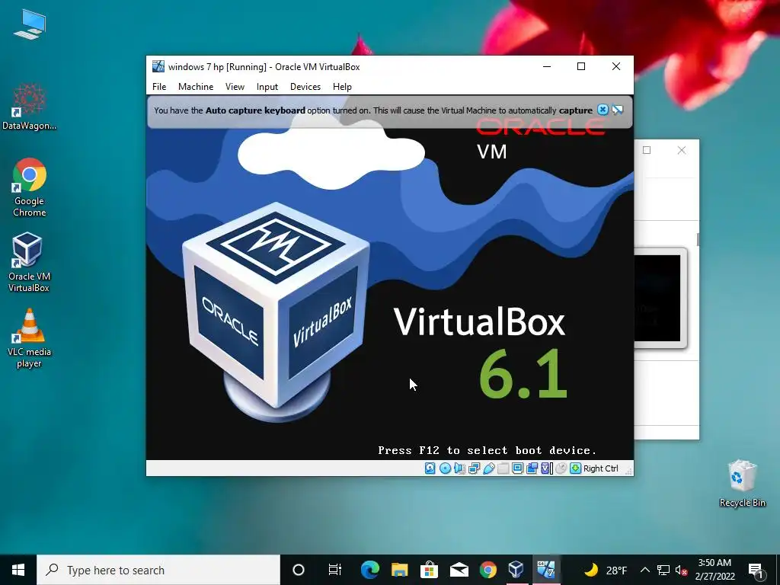
Task: Open the Help menu
Action: click(342, 87)
